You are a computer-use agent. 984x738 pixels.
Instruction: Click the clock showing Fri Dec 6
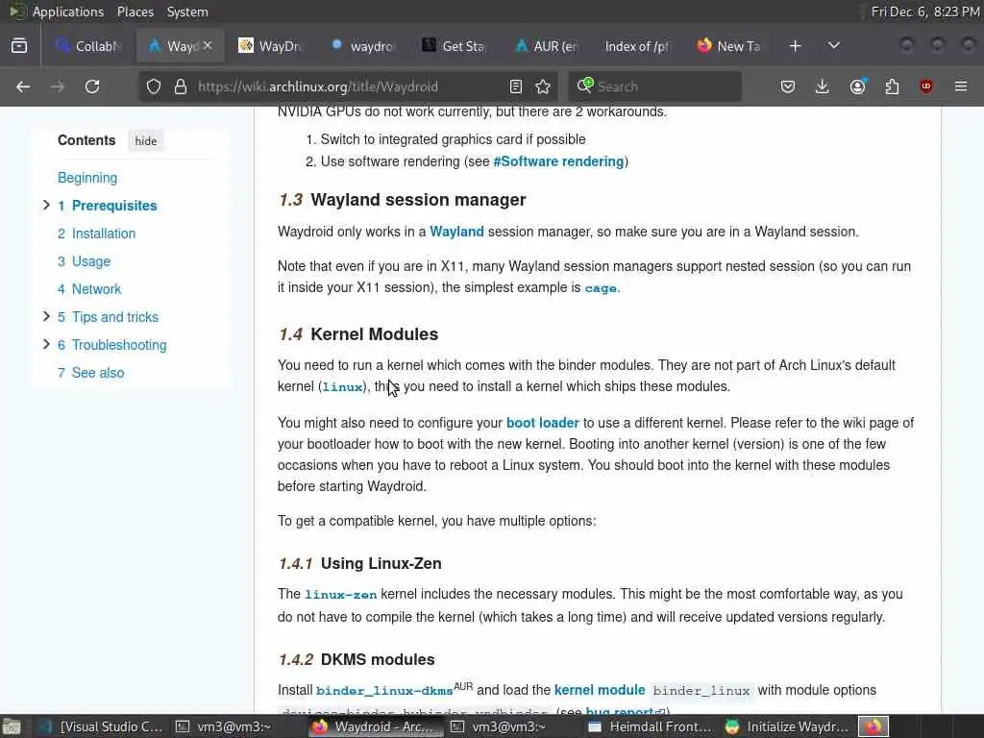[925, 12]
